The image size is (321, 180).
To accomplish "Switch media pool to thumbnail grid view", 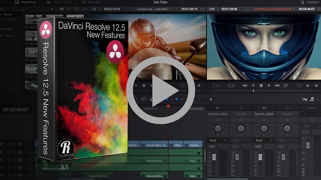I will (x=62, y=9).
